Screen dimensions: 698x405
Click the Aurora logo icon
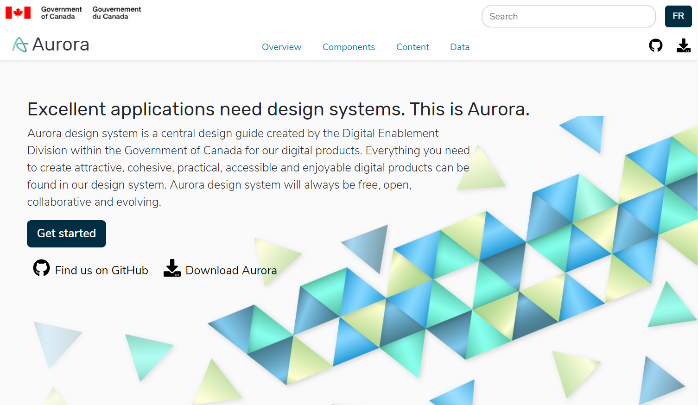tap(20, 44)
